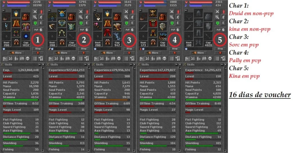
Task: Open Store in Cap 4020 panel
Action: (198, 53)
